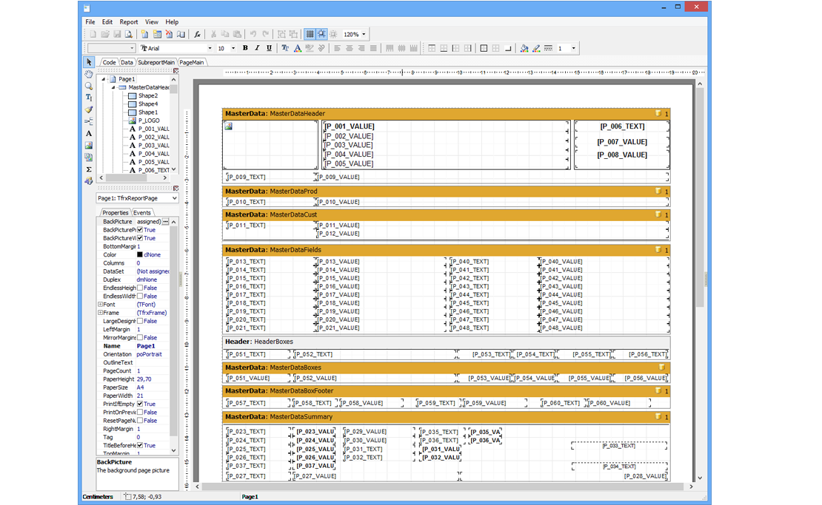Screen dimensions: 822x505
Task: Click the BackPicture ellipsis button
Action: 166,222
